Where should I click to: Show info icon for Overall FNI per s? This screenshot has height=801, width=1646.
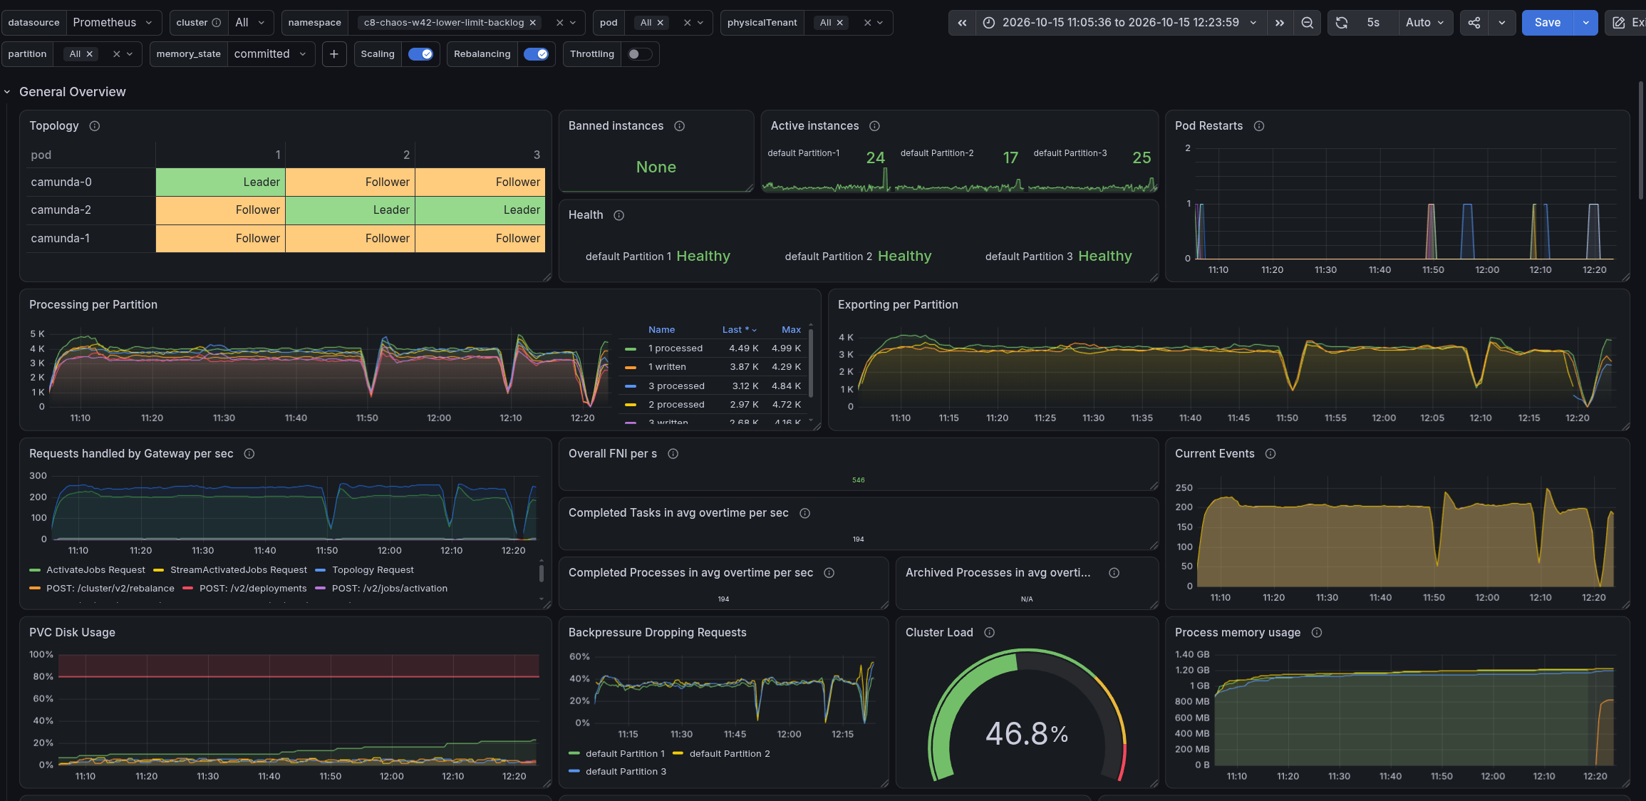coord(673,454)
